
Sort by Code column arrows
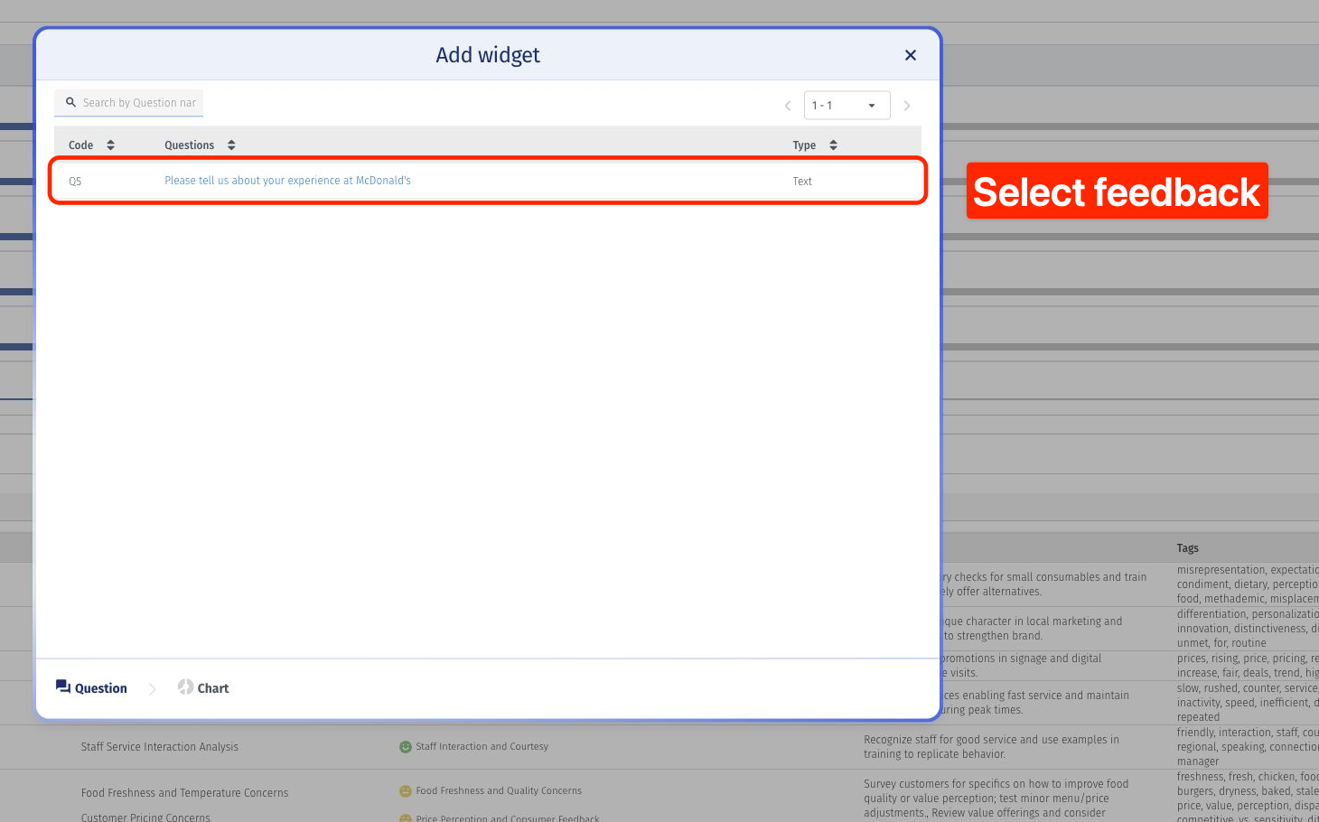(x=110, y=145)
